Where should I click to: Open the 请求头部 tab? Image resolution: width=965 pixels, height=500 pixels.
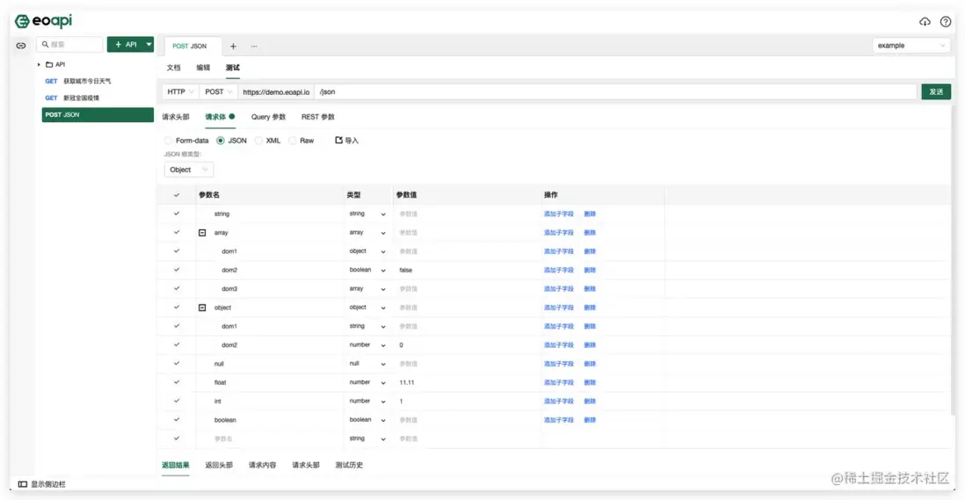176,117
